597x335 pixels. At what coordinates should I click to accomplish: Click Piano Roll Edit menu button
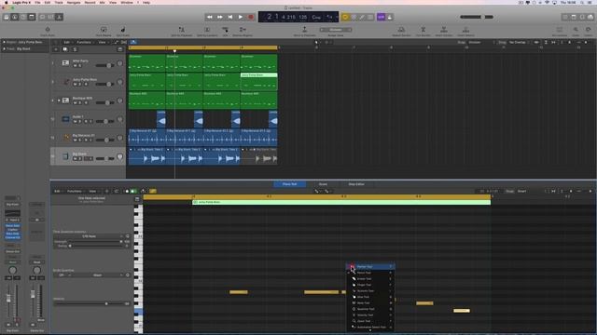point(58,191)
